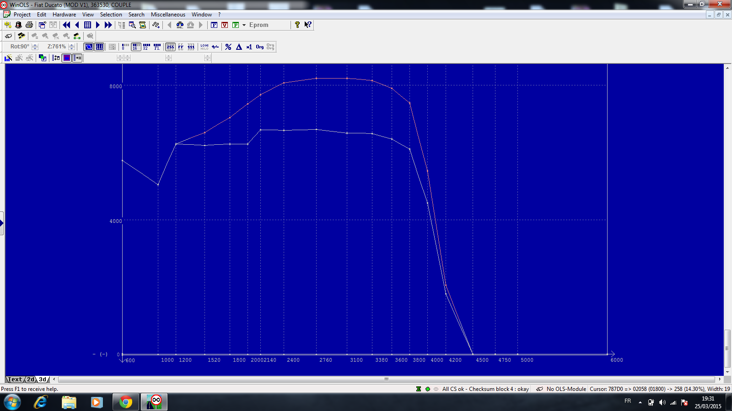Open the Selection menu
Viewport: 732px width, 411px height.
tap(111, 15)
